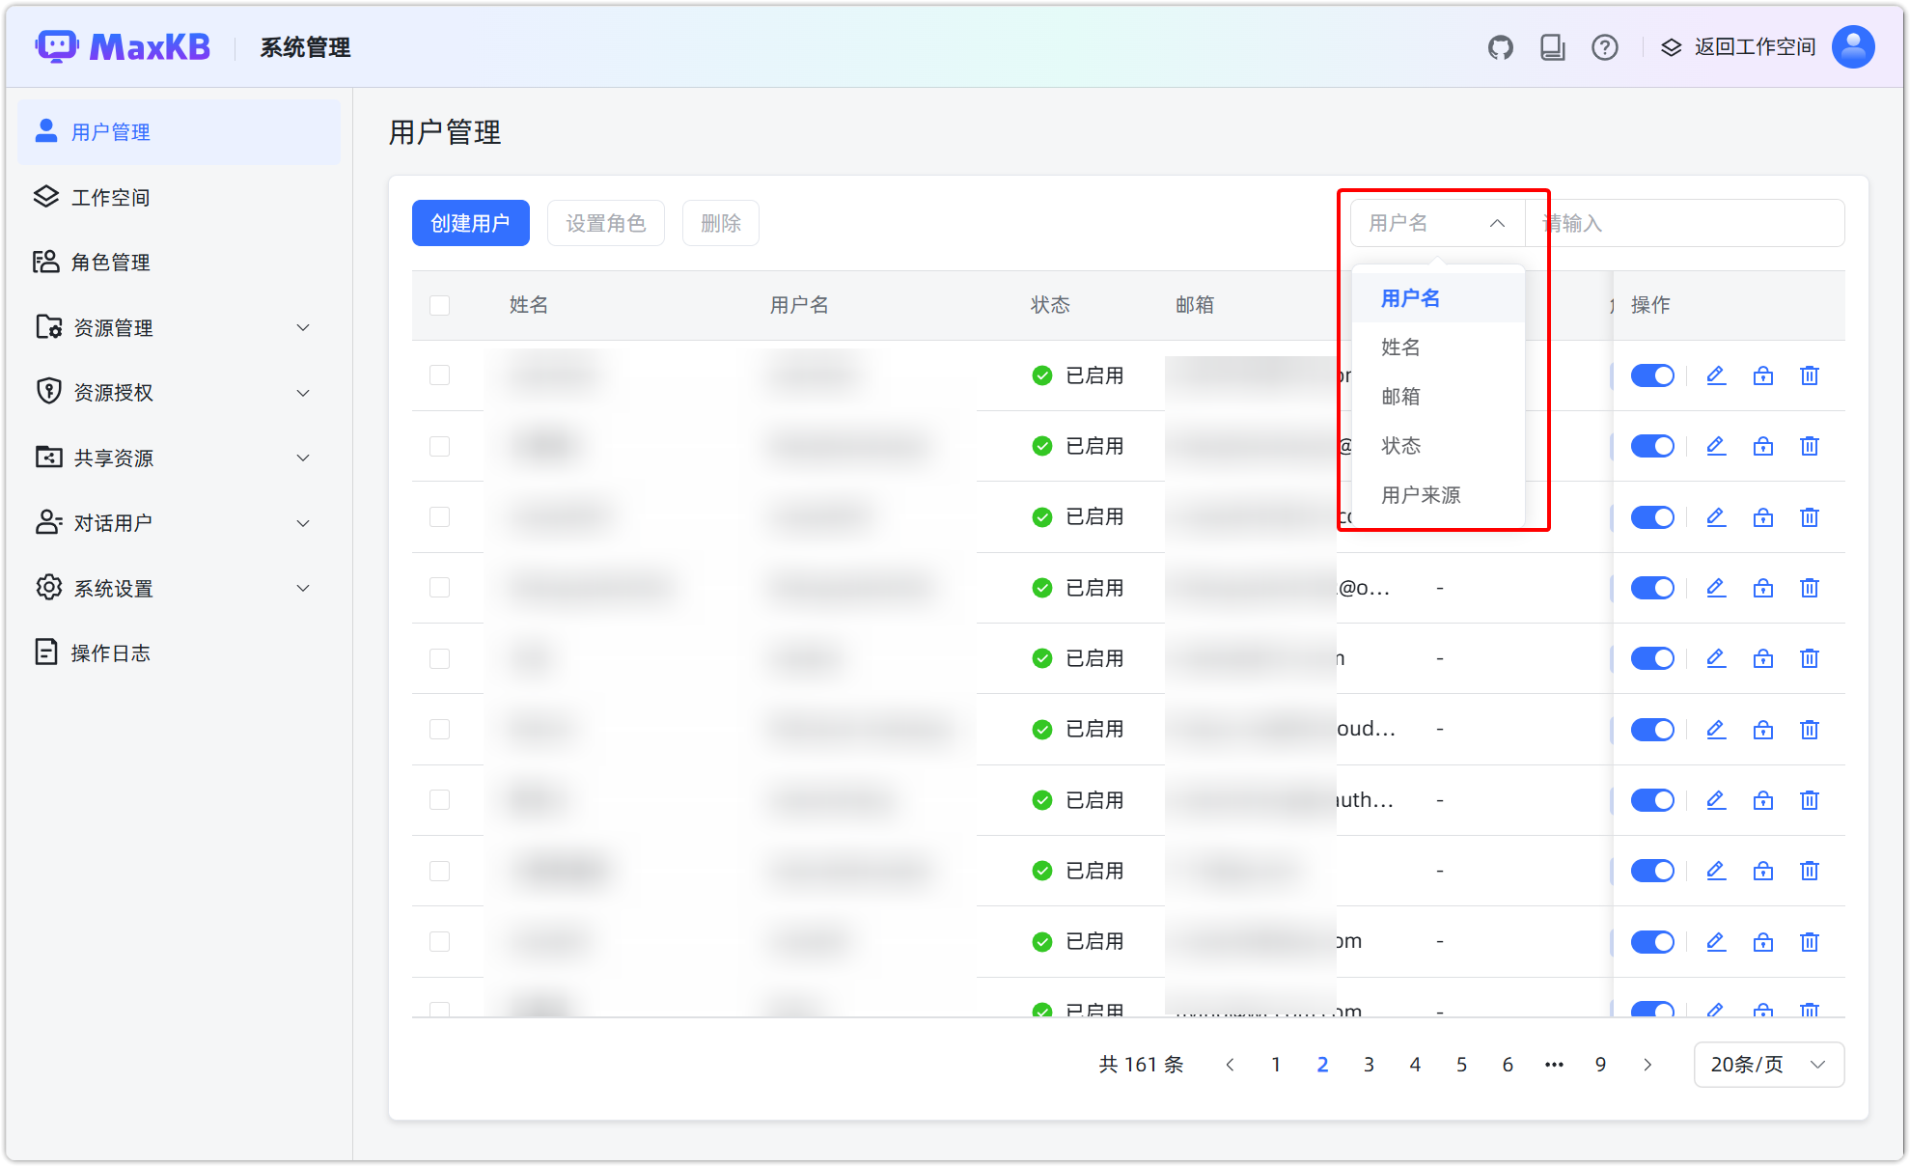Open the GitHub repository icon in top bar

click(x=1500, y=46)
